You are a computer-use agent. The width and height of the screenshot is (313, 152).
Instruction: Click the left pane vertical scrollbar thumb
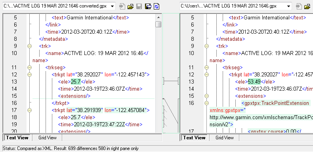tap(158, 25)
